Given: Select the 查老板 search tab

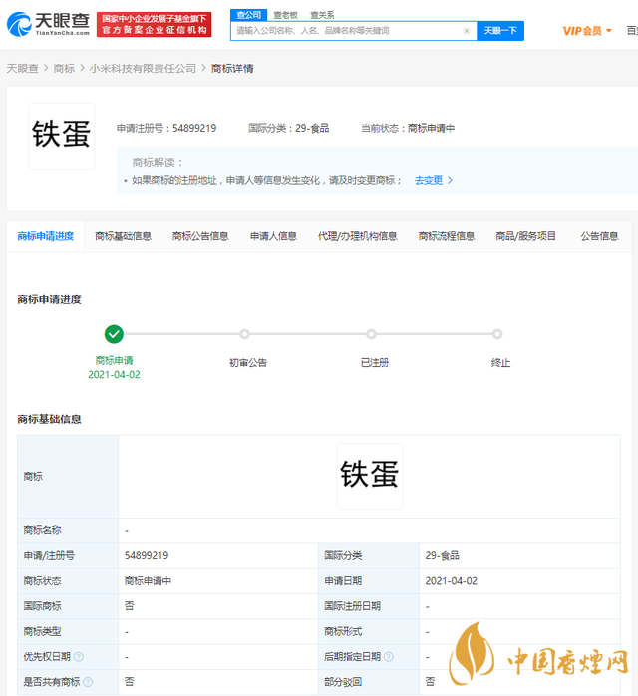Looking at the screenshot, I should 285,15.
